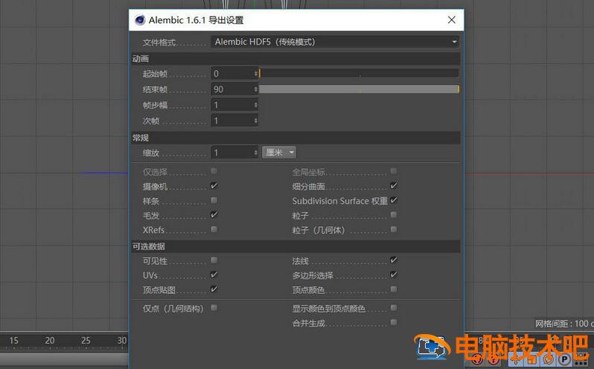Screen dimensions: 594x369
Task: Close the Alembic 导出设置 dialog
Action: tap(452, 19)
